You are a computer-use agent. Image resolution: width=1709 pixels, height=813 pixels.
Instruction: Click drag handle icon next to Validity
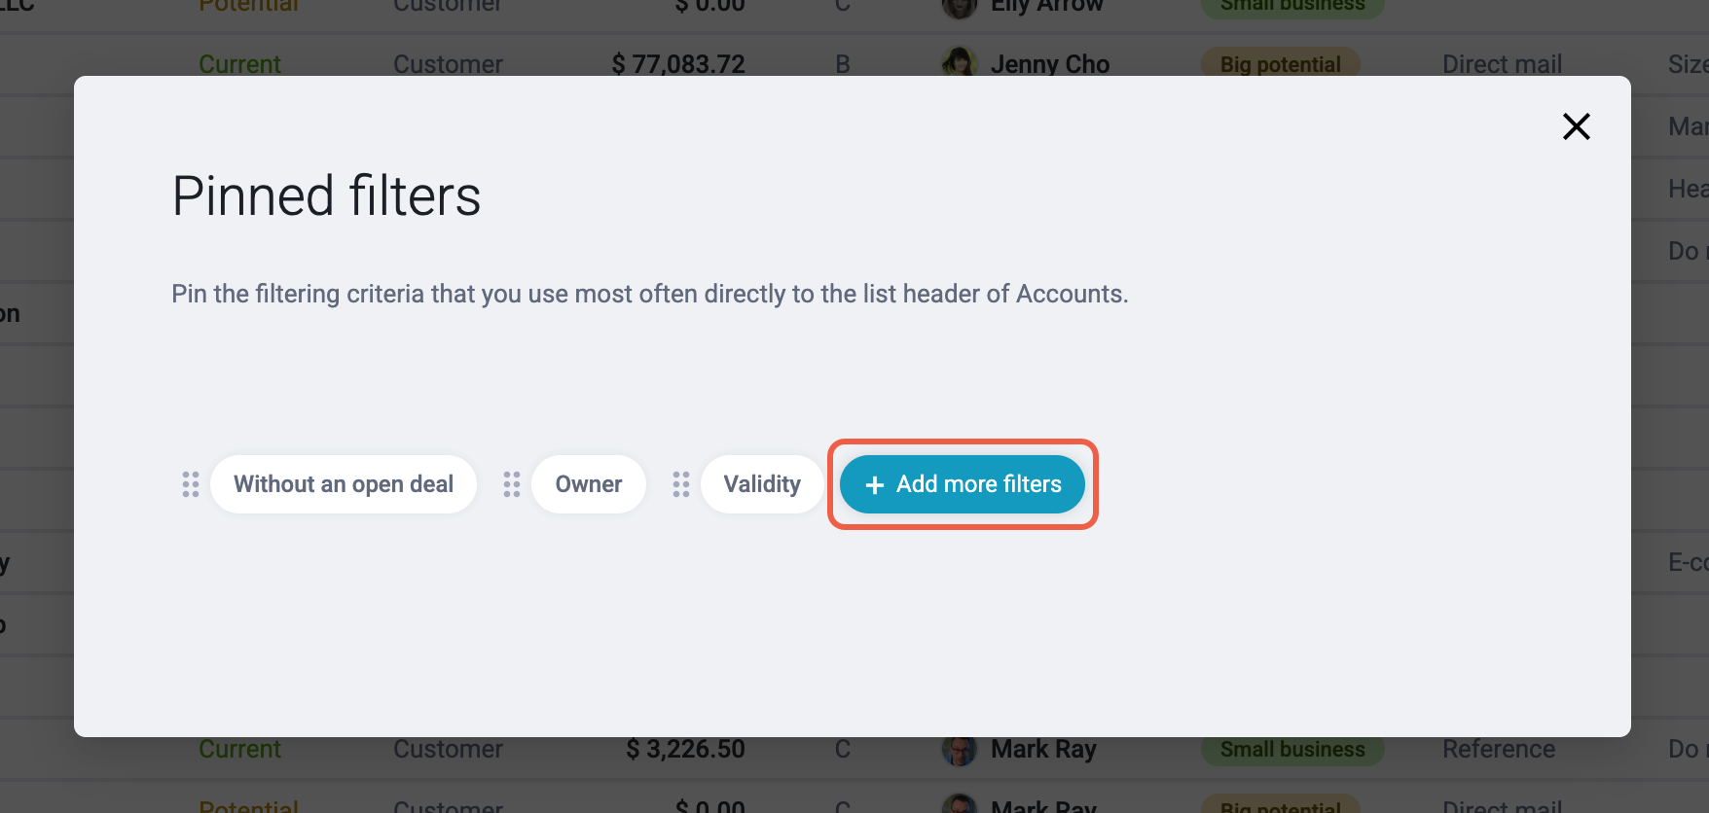click(681, 484)
